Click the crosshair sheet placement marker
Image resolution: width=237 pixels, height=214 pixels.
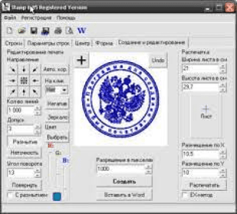point(206,108)
